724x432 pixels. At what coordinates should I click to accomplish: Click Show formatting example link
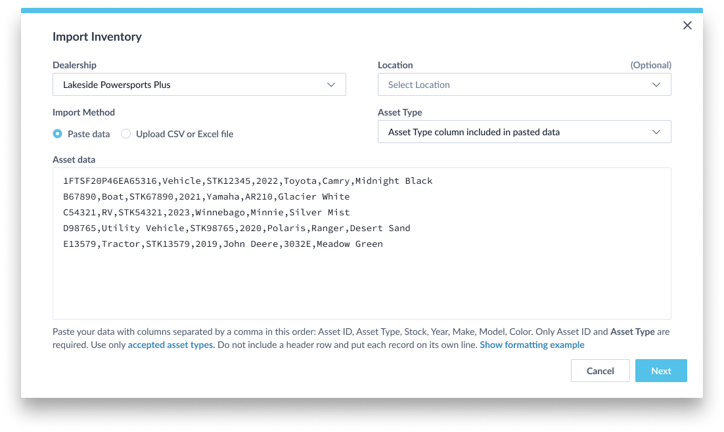[532, 345]
